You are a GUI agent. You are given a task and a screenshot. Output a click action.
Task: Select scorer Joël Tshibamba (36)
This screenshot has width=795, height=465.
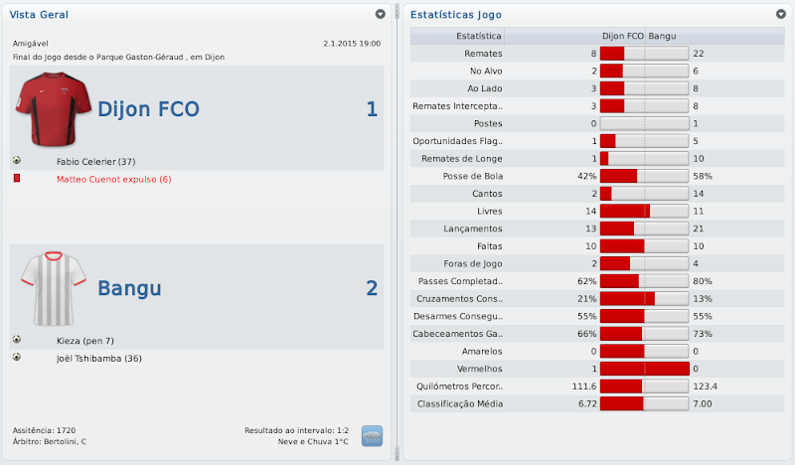[103, 358]
